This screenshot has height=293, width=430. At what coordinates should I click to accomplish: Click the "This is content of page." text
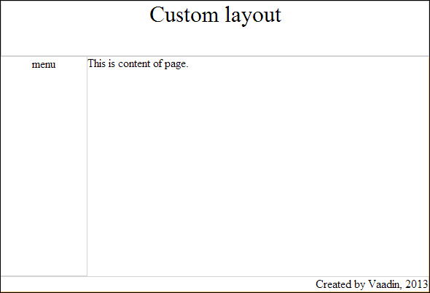[x=138, y=64]
